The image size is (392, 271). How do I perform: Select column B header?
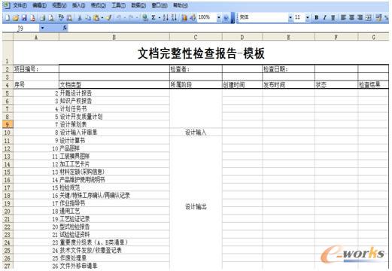(114, 37)
